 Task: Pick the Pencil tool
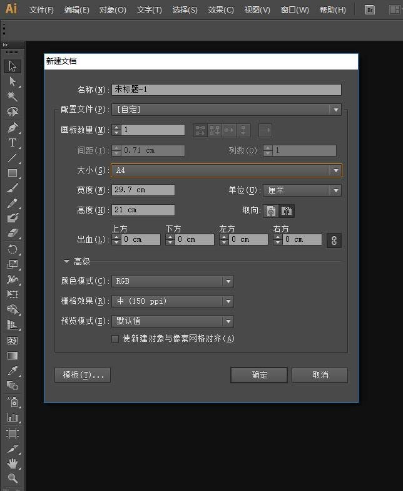tap(13, 203)
